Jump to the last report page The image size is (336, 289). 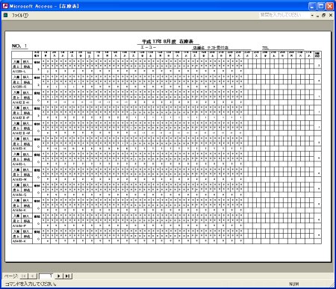pyautogui.click(x=68, y=276)
